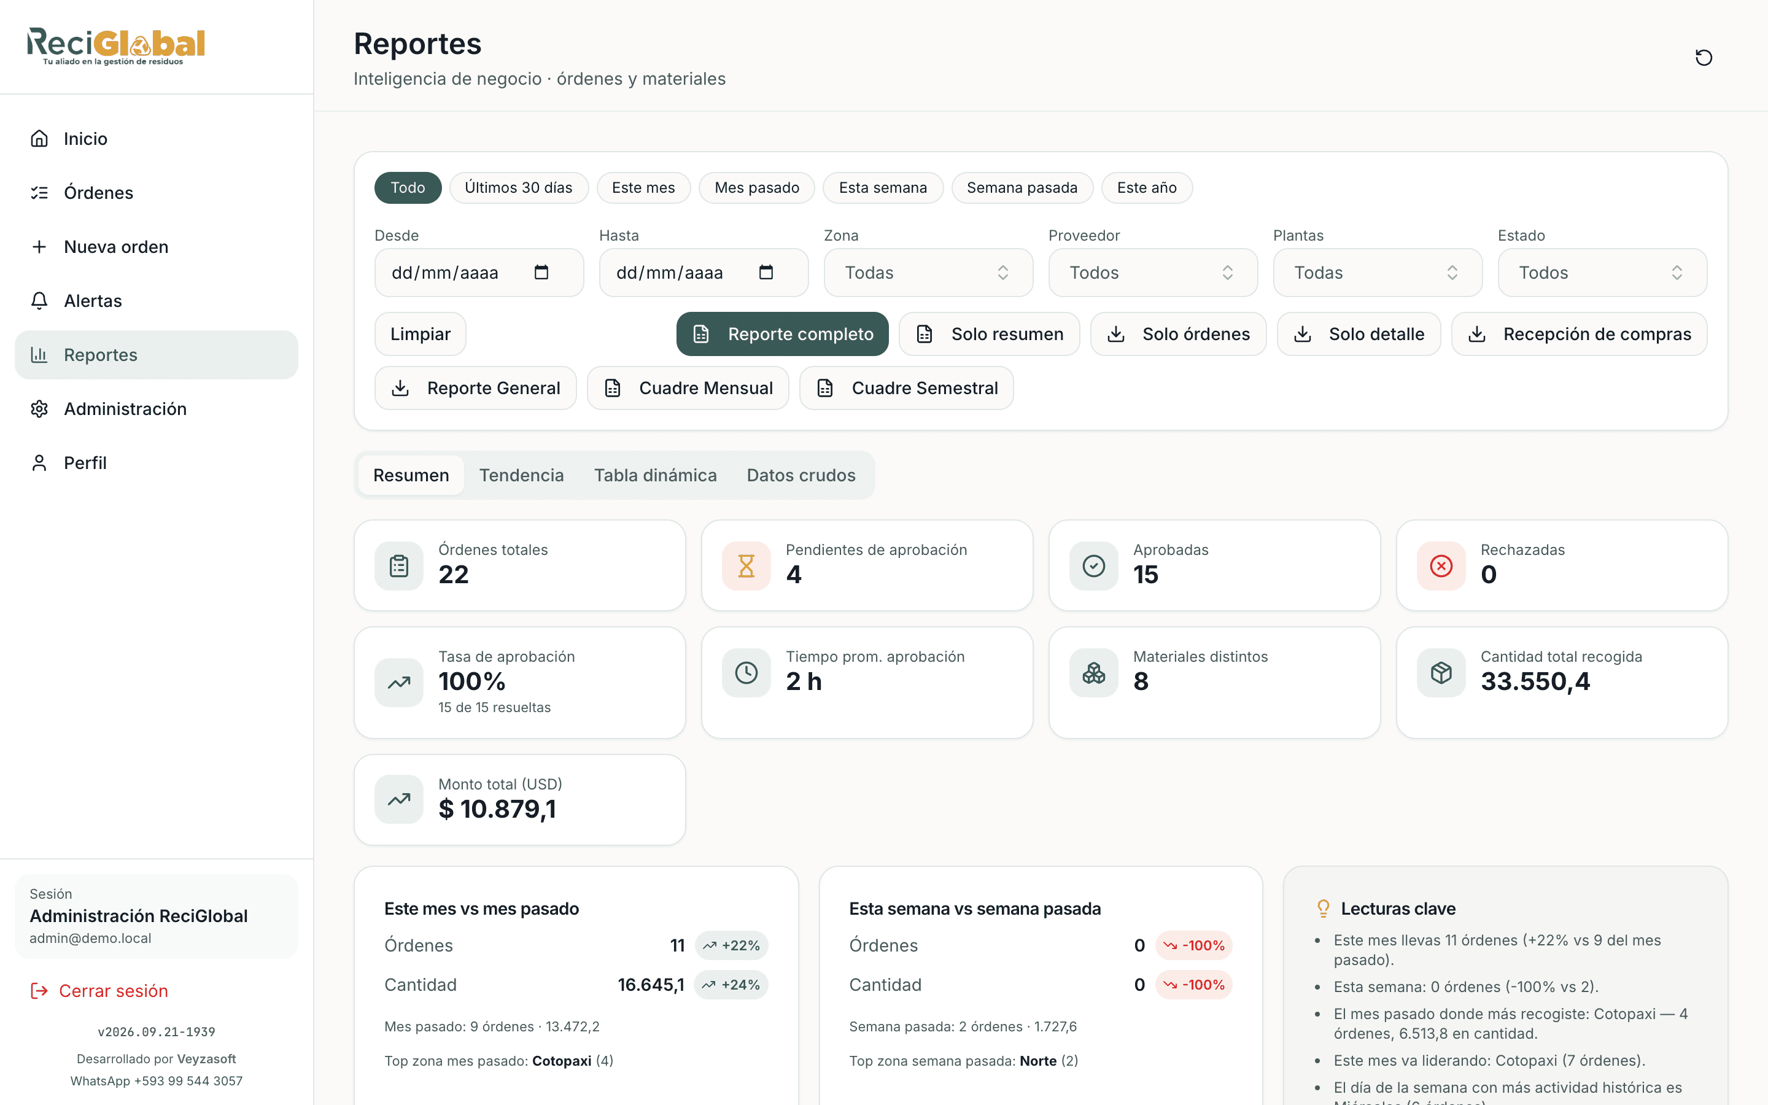Image resolution: width=1768 pixels, height=1105 pixels.
Task: Click the Administración ReciGlobal session card
Action: tap(157, 916)
